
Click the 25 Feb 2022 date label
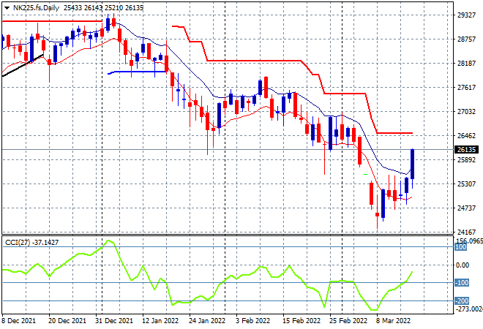[348, 321]
